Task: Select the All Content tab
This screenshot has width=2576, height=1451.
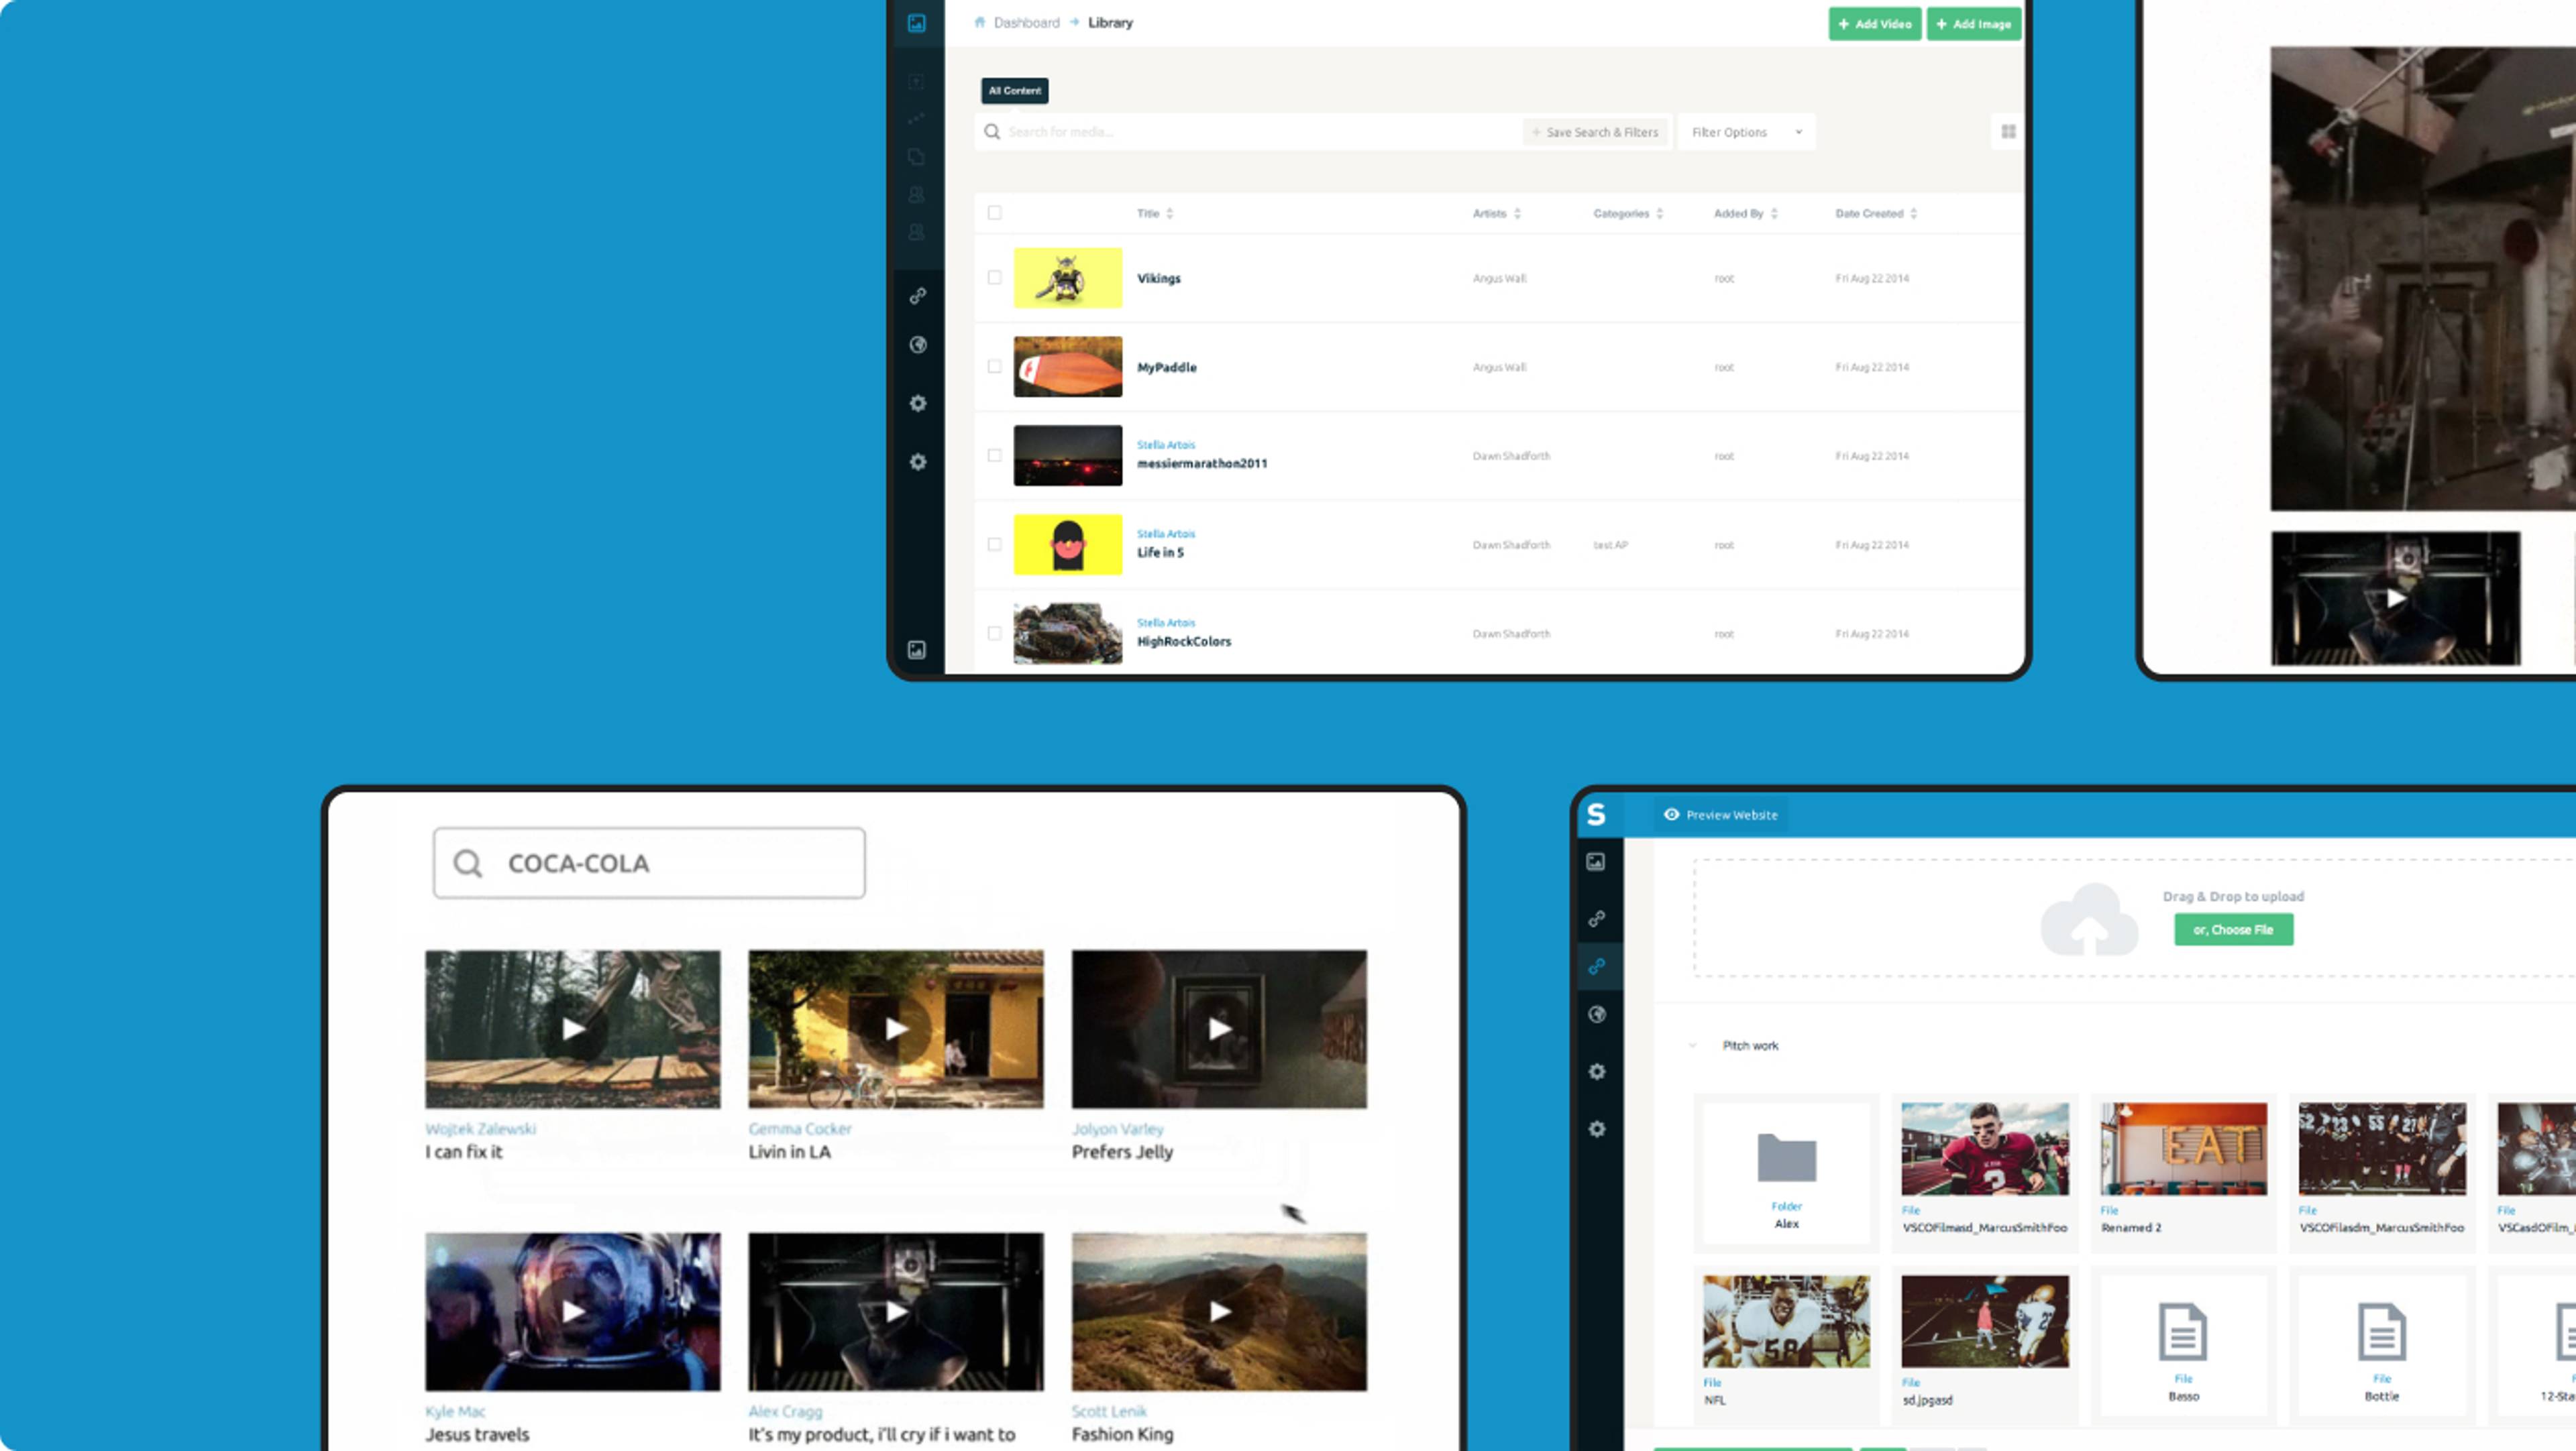Action: click(x=1014, y=91)
